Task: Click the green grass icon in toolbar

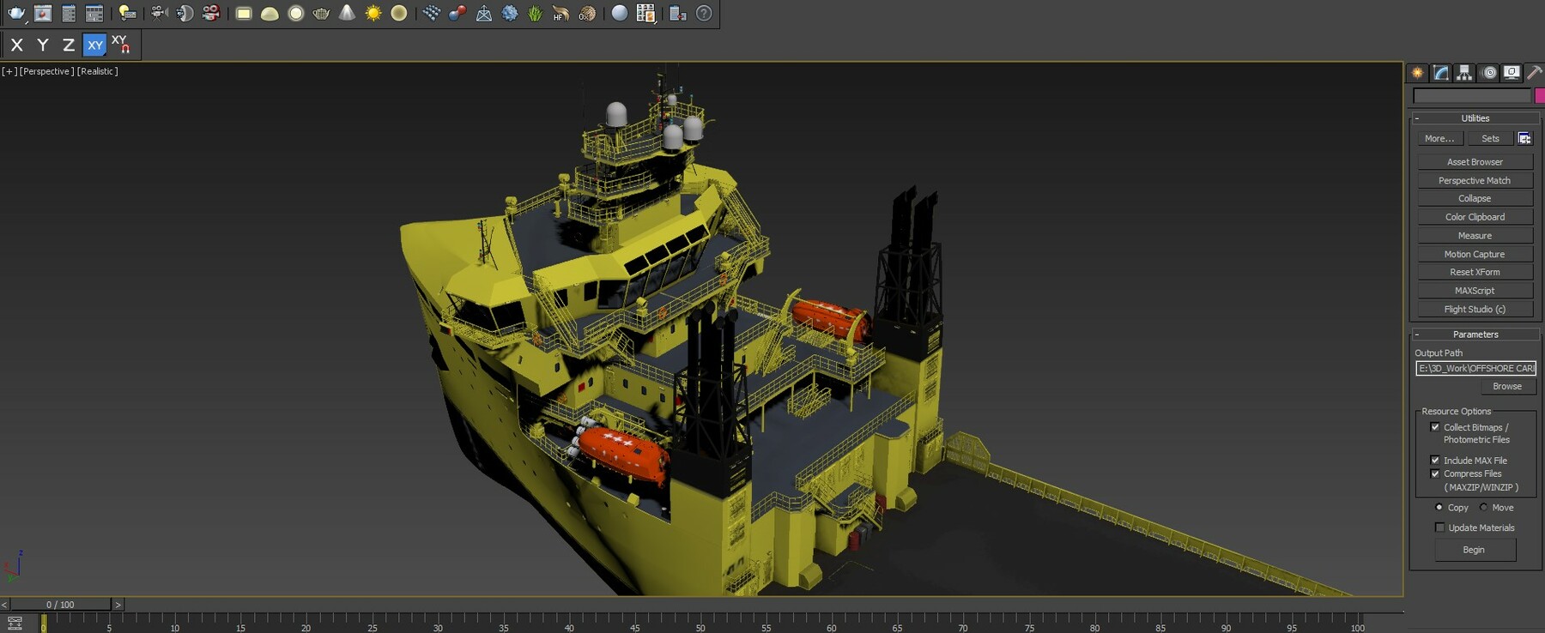Action: tap(536, 13)
